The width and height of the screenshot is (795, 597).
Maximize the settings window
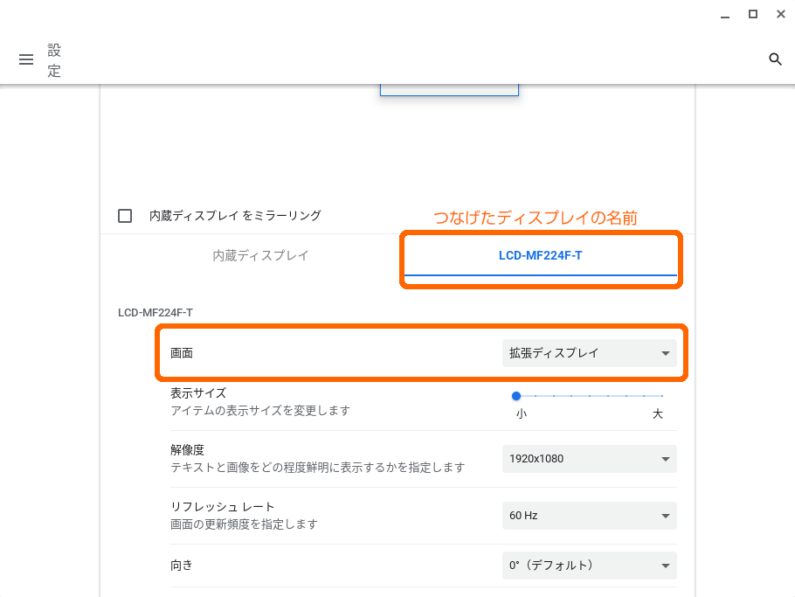point(752,15)
